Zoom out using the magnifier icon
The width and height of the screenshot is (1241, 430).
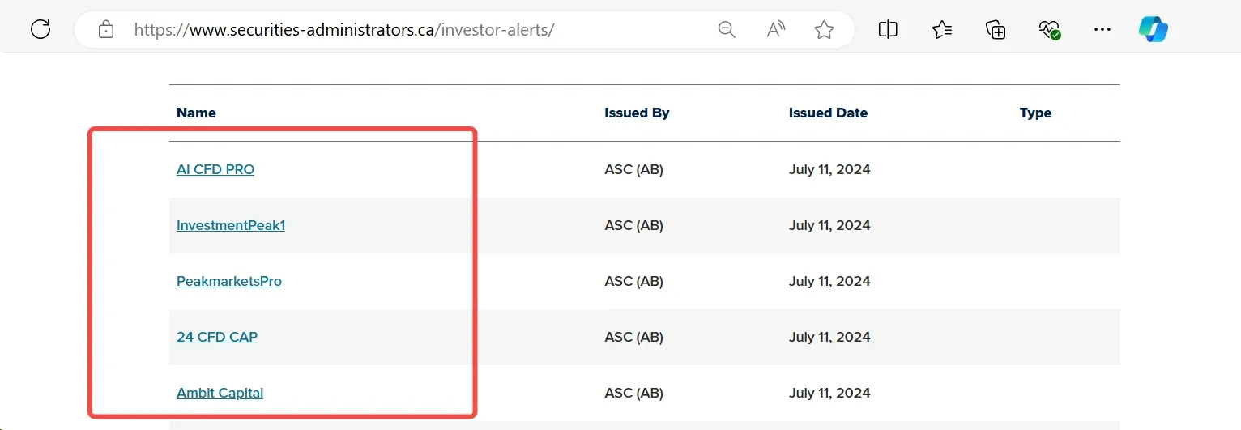pos(727,30)
